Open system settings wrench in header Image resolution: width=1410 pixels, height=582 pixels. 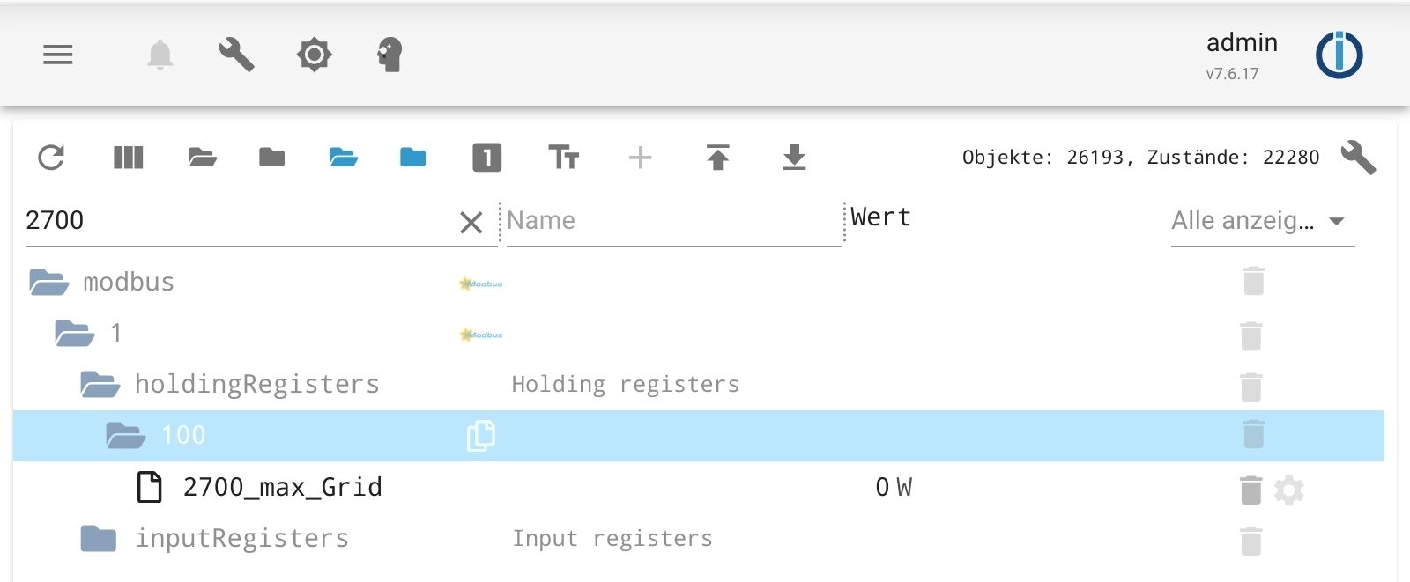coord(236,55)
